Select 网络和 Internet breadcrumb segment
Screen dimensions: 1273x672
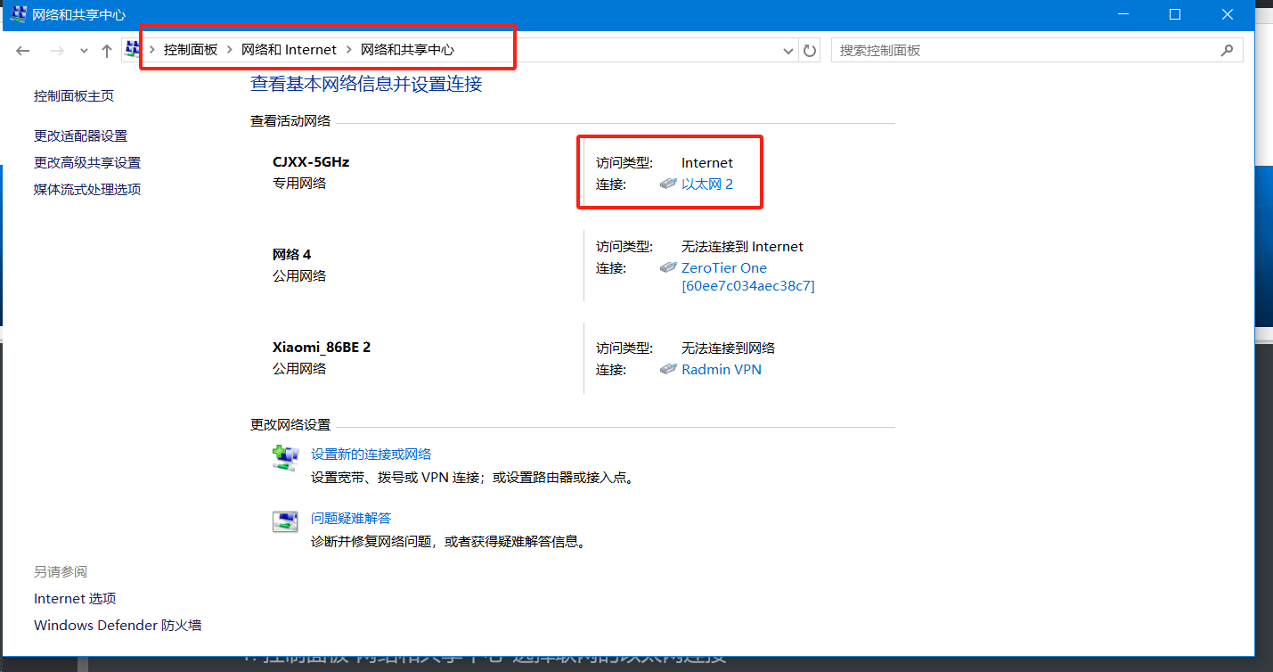[x=290, y=50]
